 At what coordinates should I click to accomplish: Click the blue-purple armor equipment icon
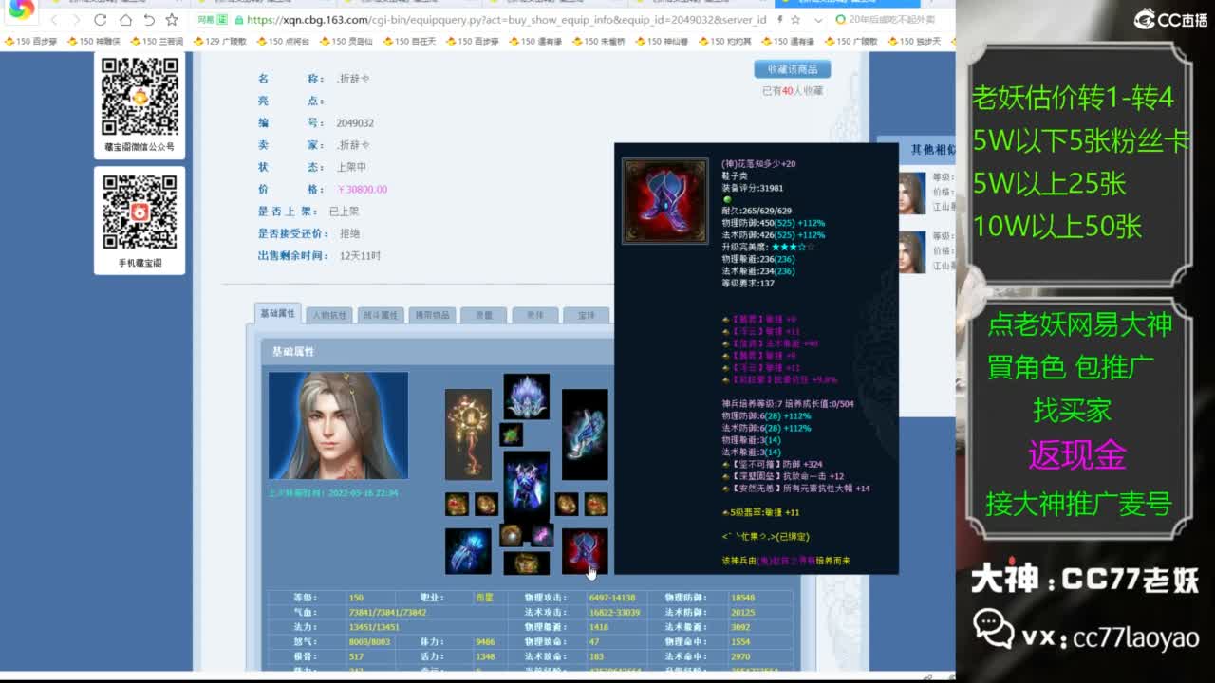(527, 485)
